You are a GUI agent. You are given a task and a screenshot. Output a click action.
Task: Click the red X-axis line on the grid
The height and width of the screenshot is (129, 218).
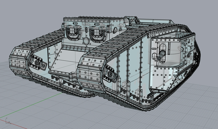pyautogui.click(x=13, y=124)
